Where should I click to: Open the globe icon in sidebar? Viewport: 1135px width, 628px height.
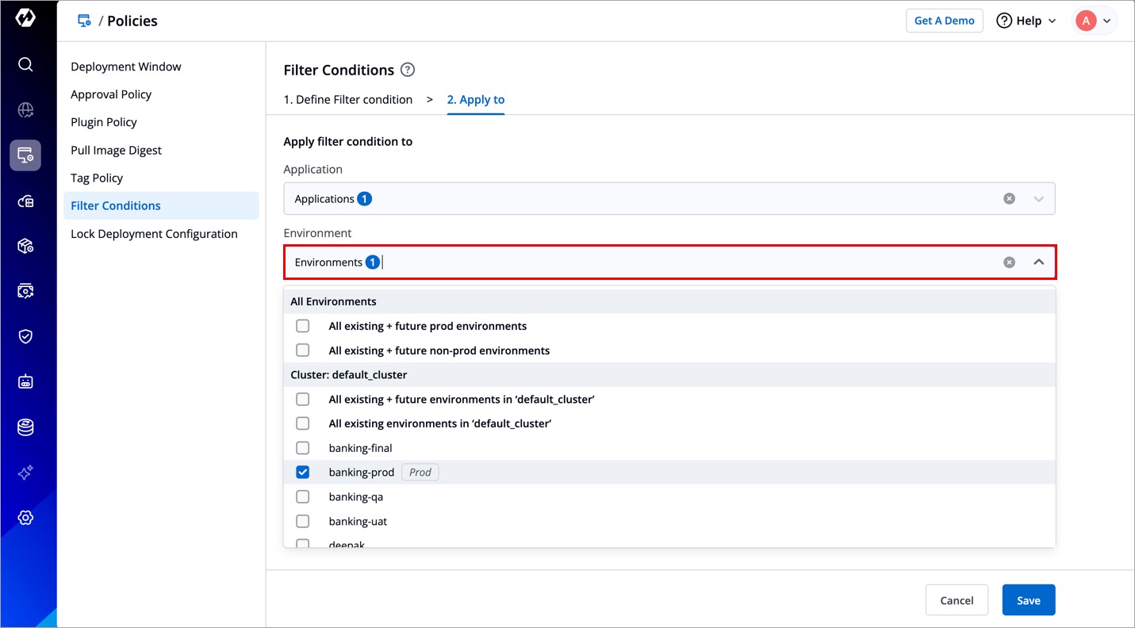point(25,110)
